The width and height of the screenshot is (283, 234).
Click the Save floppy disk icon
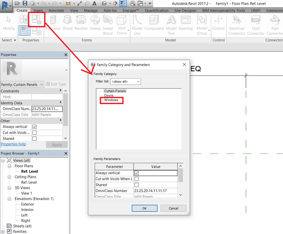[x=25, y=3]
